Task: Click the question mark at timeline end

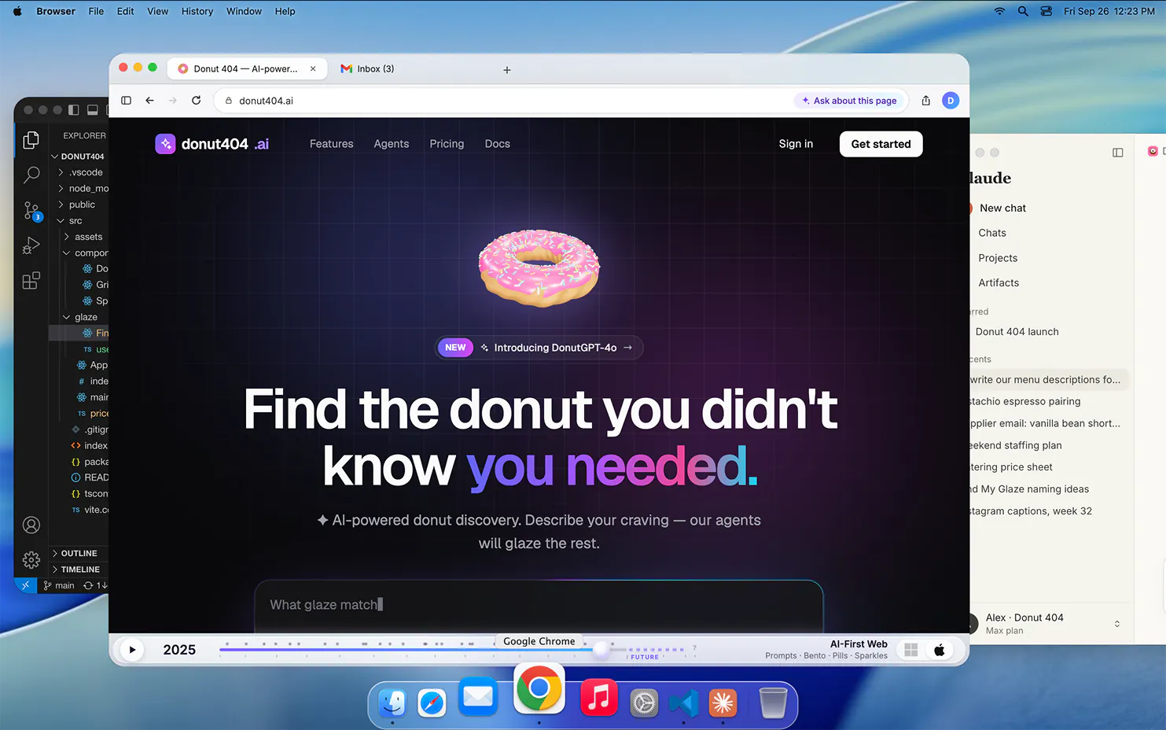Action: coord(694,648)
